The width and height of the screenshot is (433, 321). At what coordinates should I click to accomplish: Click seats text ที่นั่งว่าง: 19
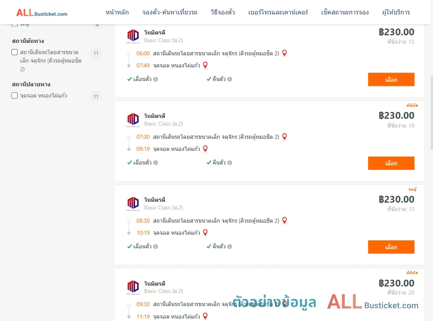[x=401, y=126]
